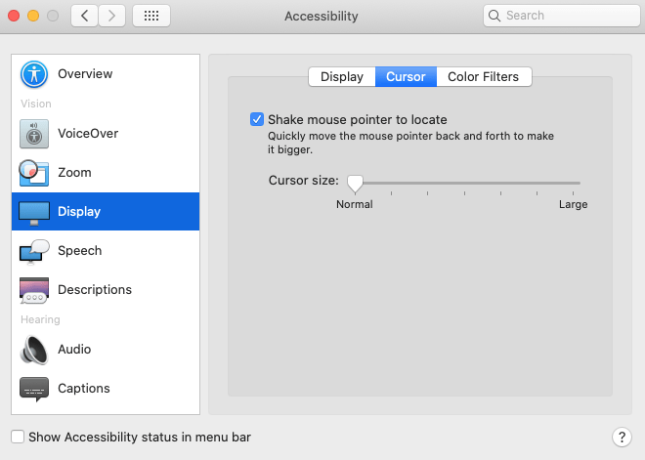This screenshot has height=460, width=645.
Task: Click the Display monitor icon
Action: pos(34,212)
